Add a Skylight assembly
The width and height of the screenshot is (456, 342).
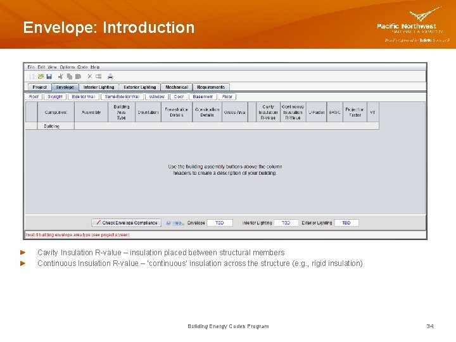click(55, 96)
